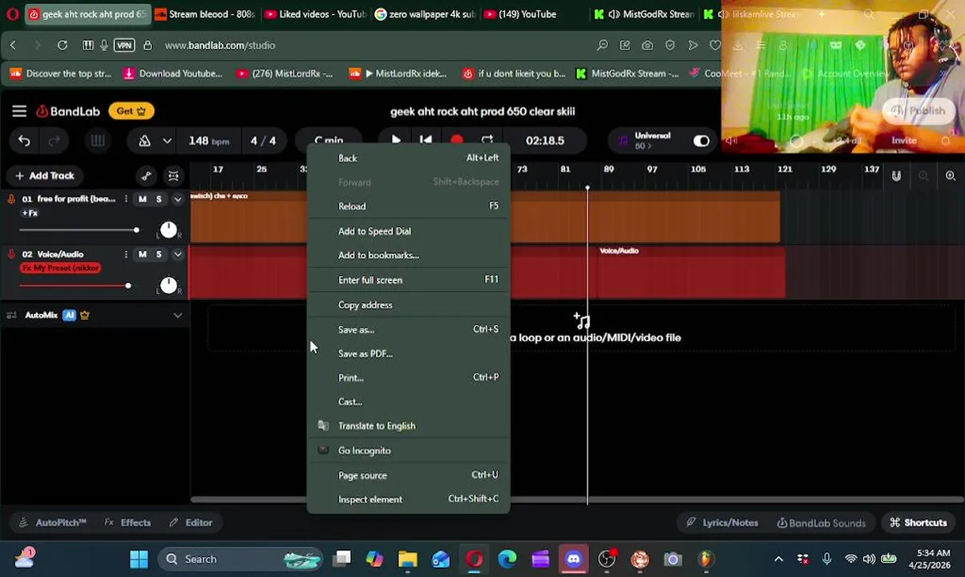Image resolution: width=965 pixels, height=577 pixels.
Task: Open the BandLab hamburger menu
Action: [x=19, y=111]
